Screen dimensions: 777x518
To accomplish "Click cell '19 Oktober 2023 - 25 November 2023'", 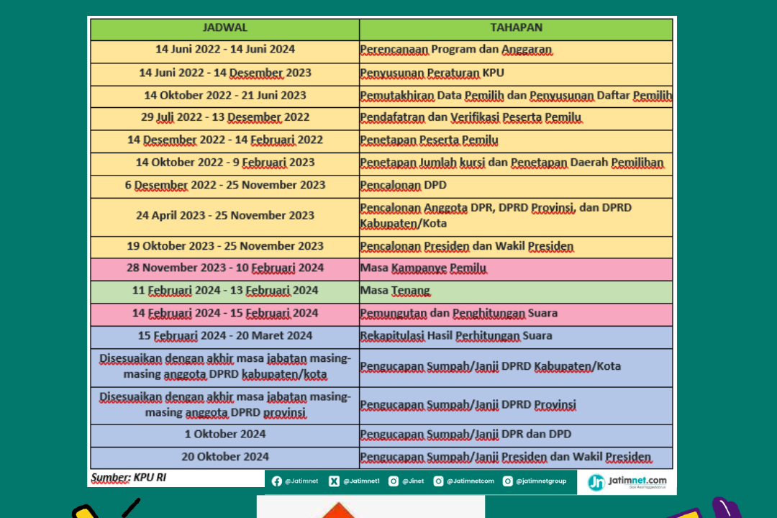I will [225, 247].
